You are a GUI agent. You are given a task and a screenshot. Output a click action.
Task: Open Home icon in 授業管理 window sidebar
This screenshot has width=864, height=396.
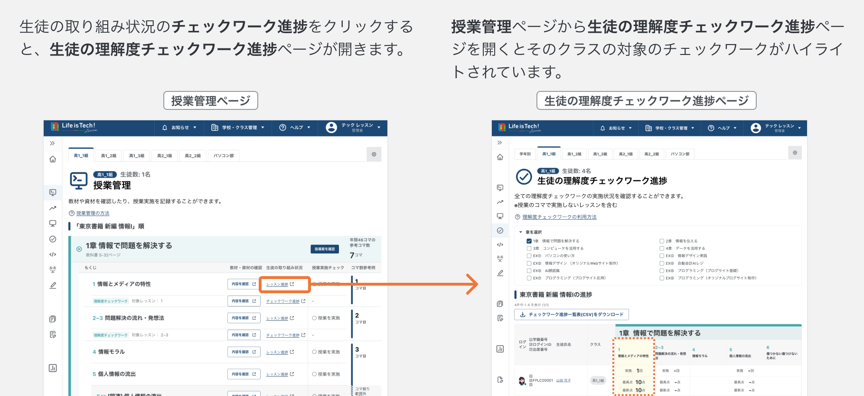click(53, 159)
